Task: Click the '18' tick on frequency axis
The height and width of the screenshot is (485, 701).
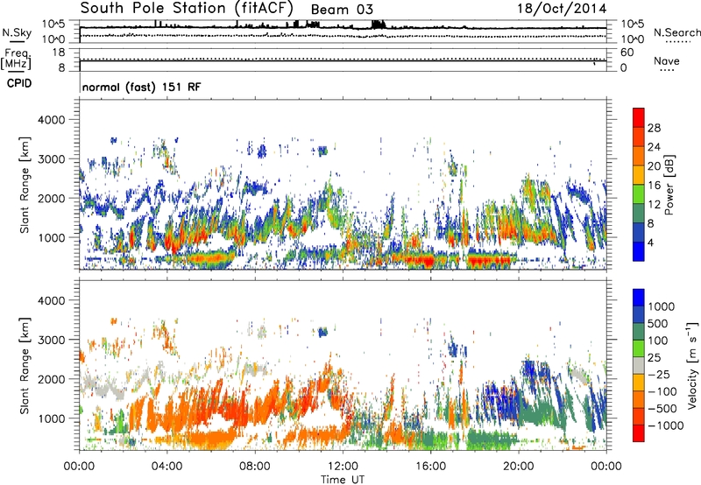Action: click(59, 53)
